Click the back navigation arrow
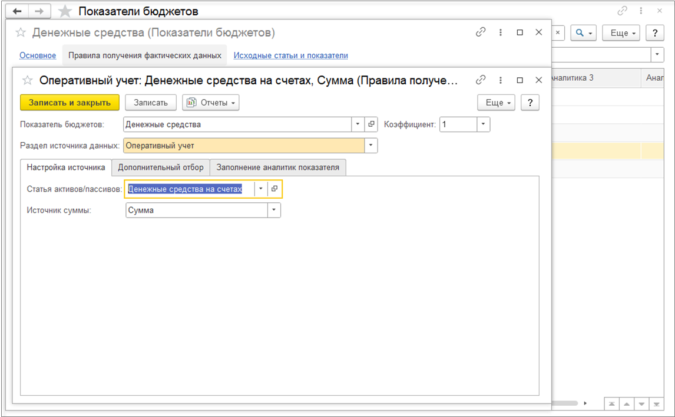The width and height of the screenshot is (675, 417). click(x=17, y=11)
